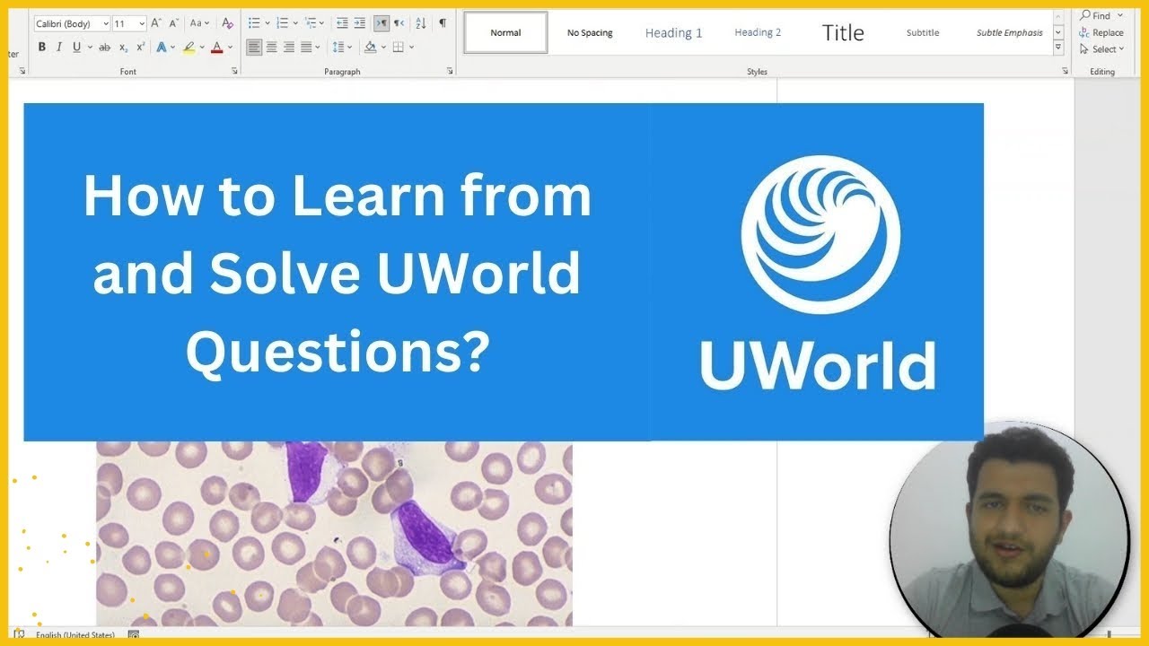Screen dimensions: 1149x646
Task: Sort selected text alphabetically
Action: click(421, 23)
